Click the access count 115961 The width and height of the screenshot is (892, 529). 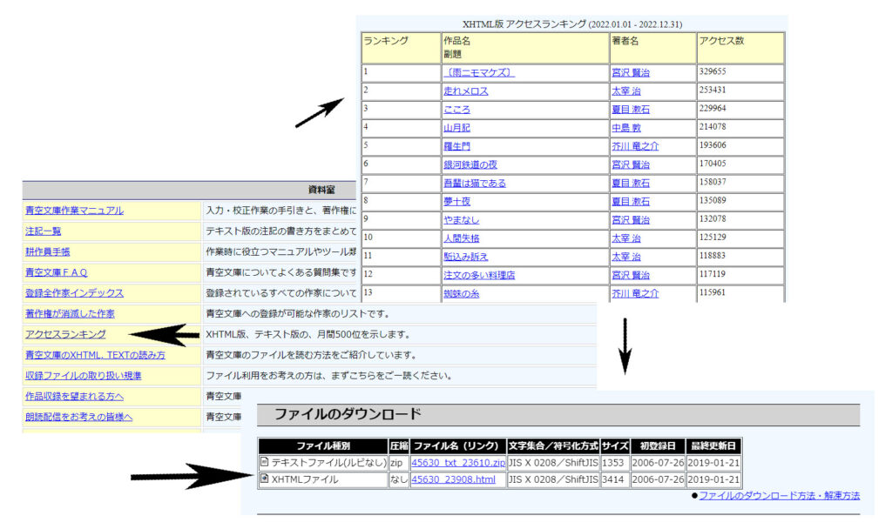[713, 292]
